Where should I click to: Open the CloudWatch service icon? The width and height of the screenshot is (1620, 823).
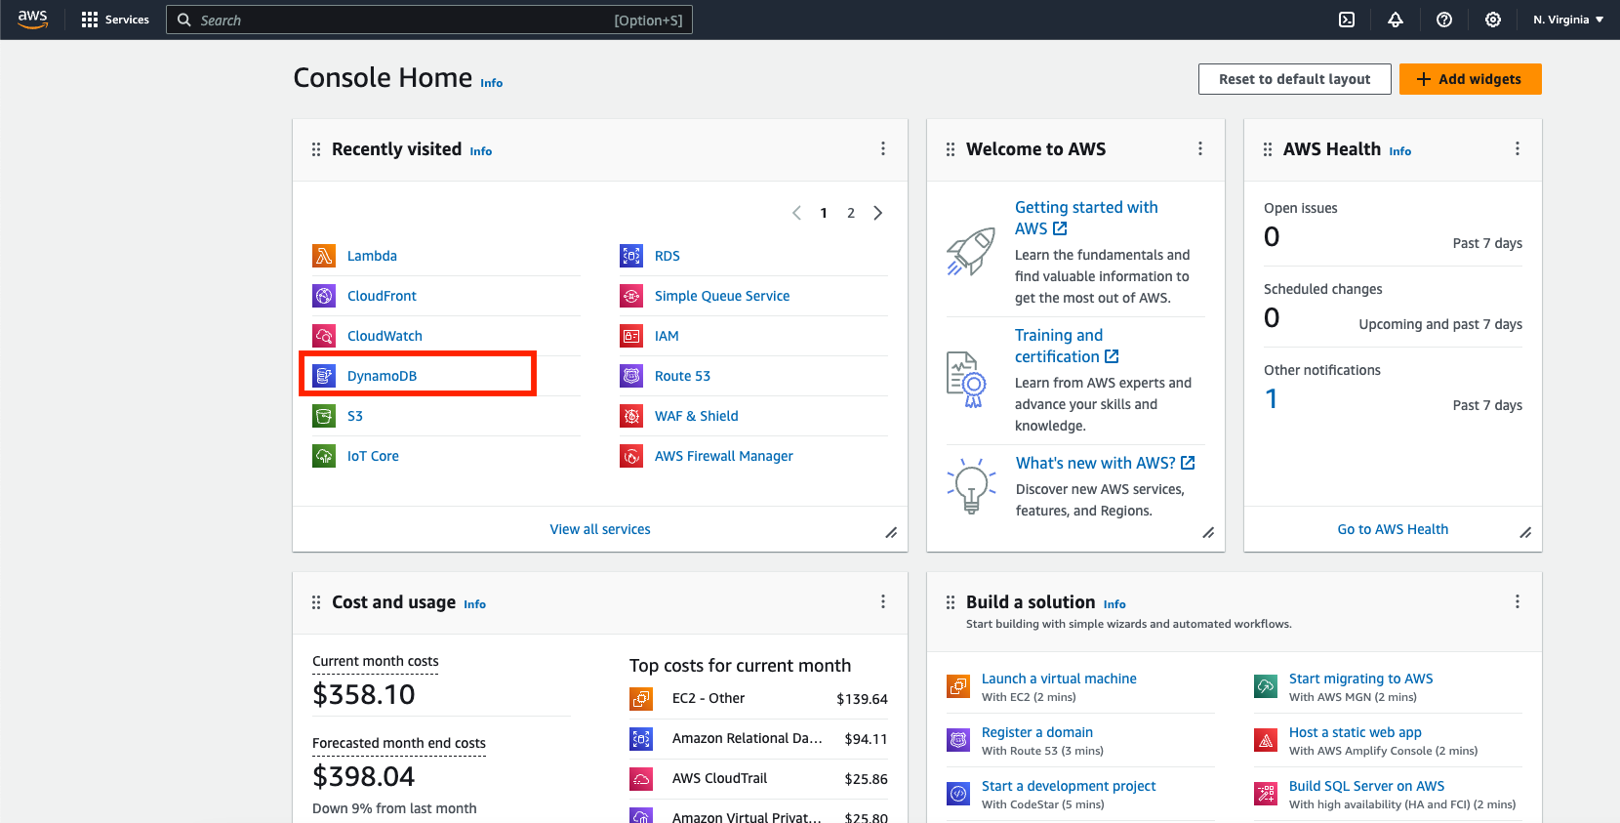pos(324,336)
